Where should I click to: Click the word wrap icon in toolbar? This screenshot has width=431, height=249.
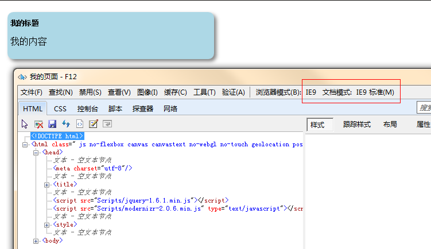[x=107, y=124]
